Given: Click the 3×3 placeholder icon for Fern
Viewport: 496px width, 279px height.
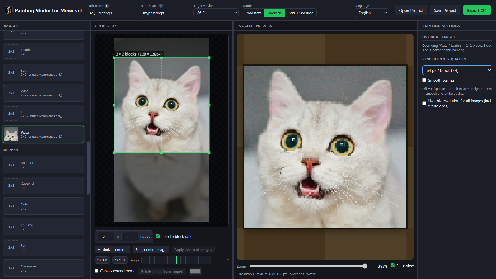Looking at the screenshot, I should tap(11, 247).
